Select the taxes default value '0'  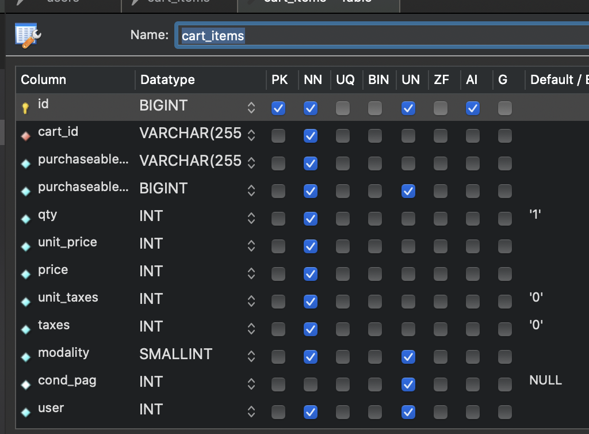click(536, 325)
